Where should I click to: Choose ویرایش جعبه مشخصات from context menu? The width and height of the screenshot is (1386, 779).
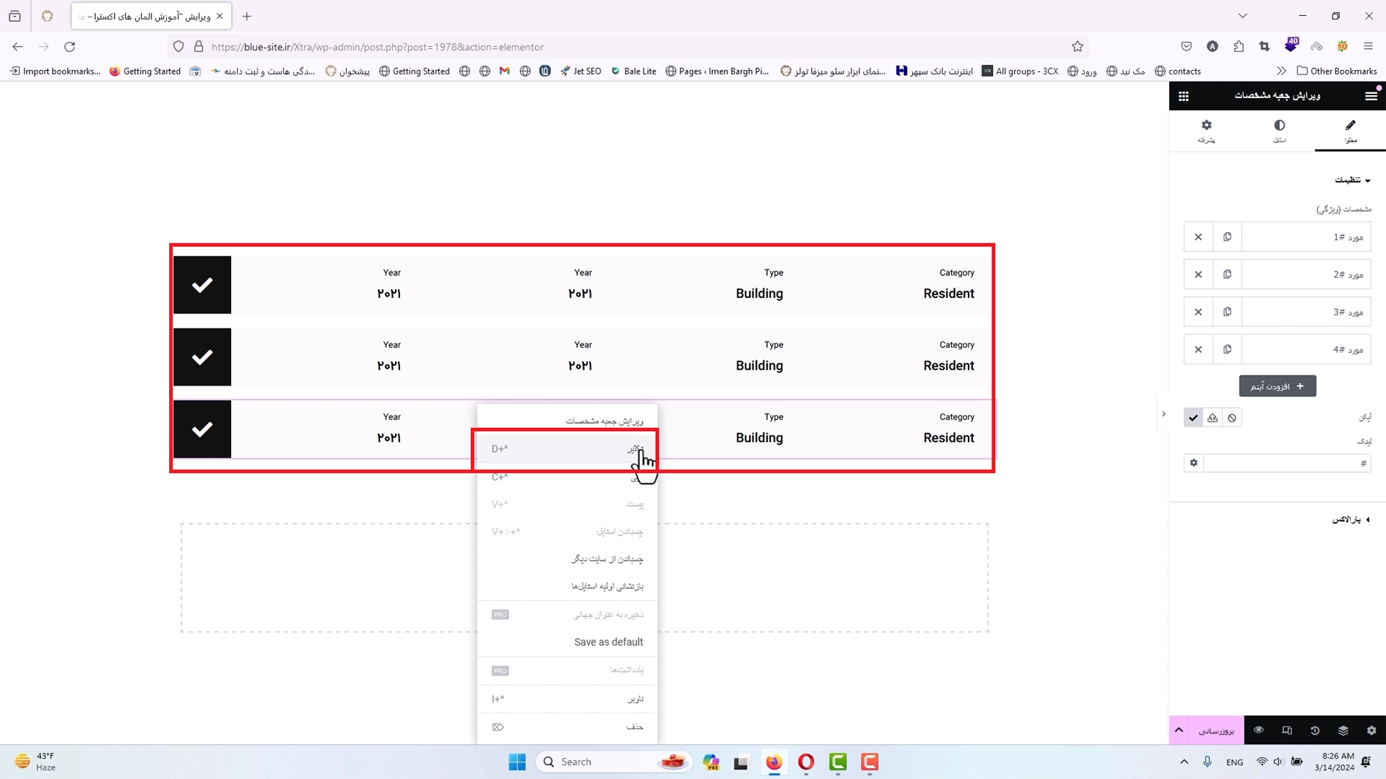[567, 421]
